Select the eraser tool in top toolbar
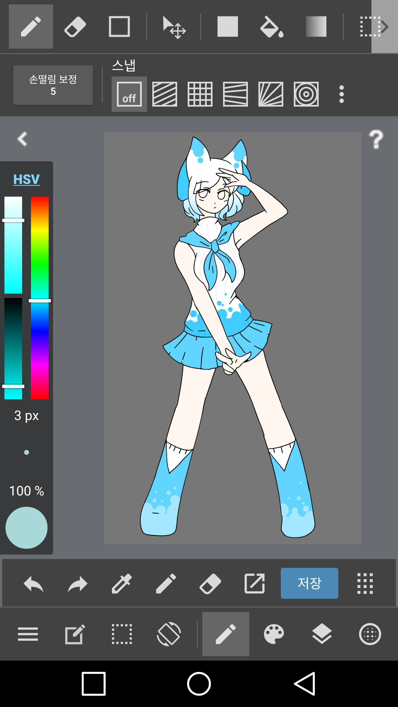The height and width of the screenshot is (707, 398). (x=75, y=27)
